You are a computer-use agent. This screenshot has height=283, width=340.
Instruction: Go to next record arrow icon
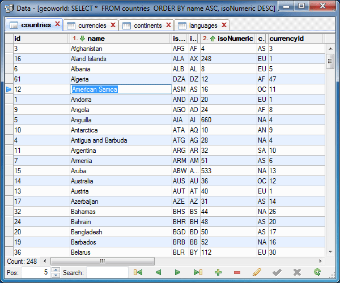coord(177,272)
